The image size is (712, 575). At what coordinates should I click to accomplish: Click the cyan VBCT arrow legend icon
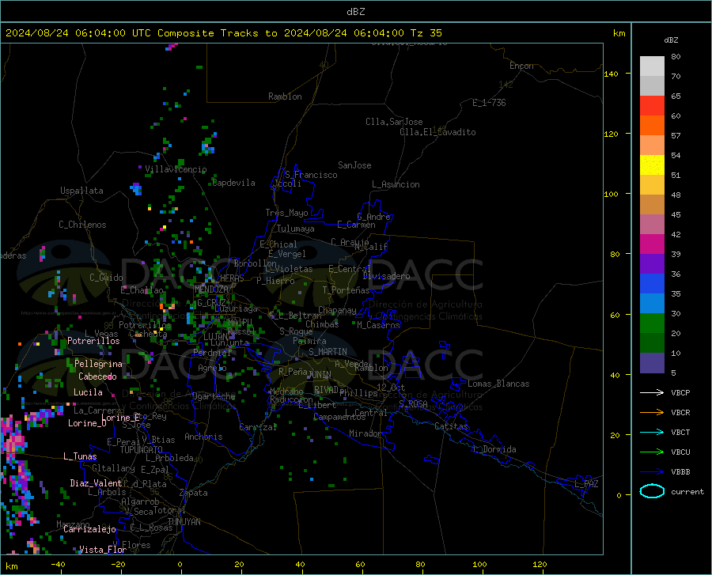(652, 432)
